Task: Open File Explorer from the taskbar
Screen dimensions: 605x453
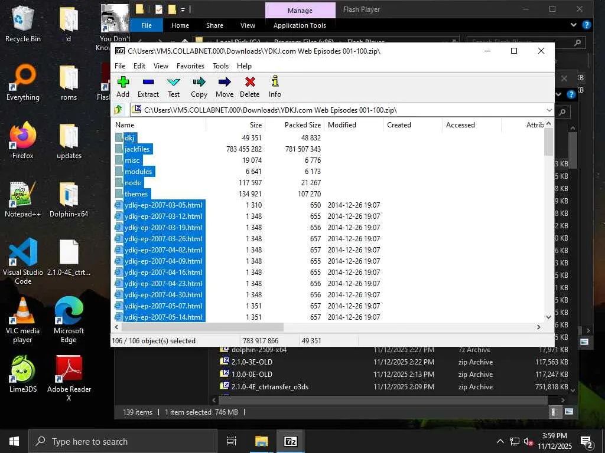Action: tap(261, 441)
